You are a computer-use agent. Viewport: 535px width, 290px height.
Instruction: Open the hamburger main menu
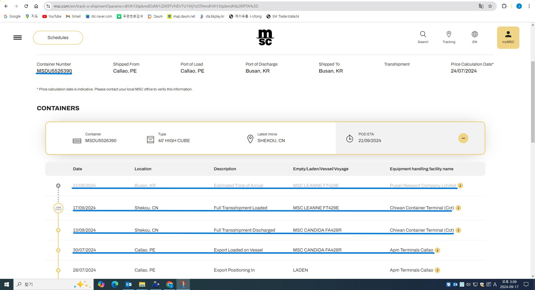pyautogui.click(x=18, y=37)
